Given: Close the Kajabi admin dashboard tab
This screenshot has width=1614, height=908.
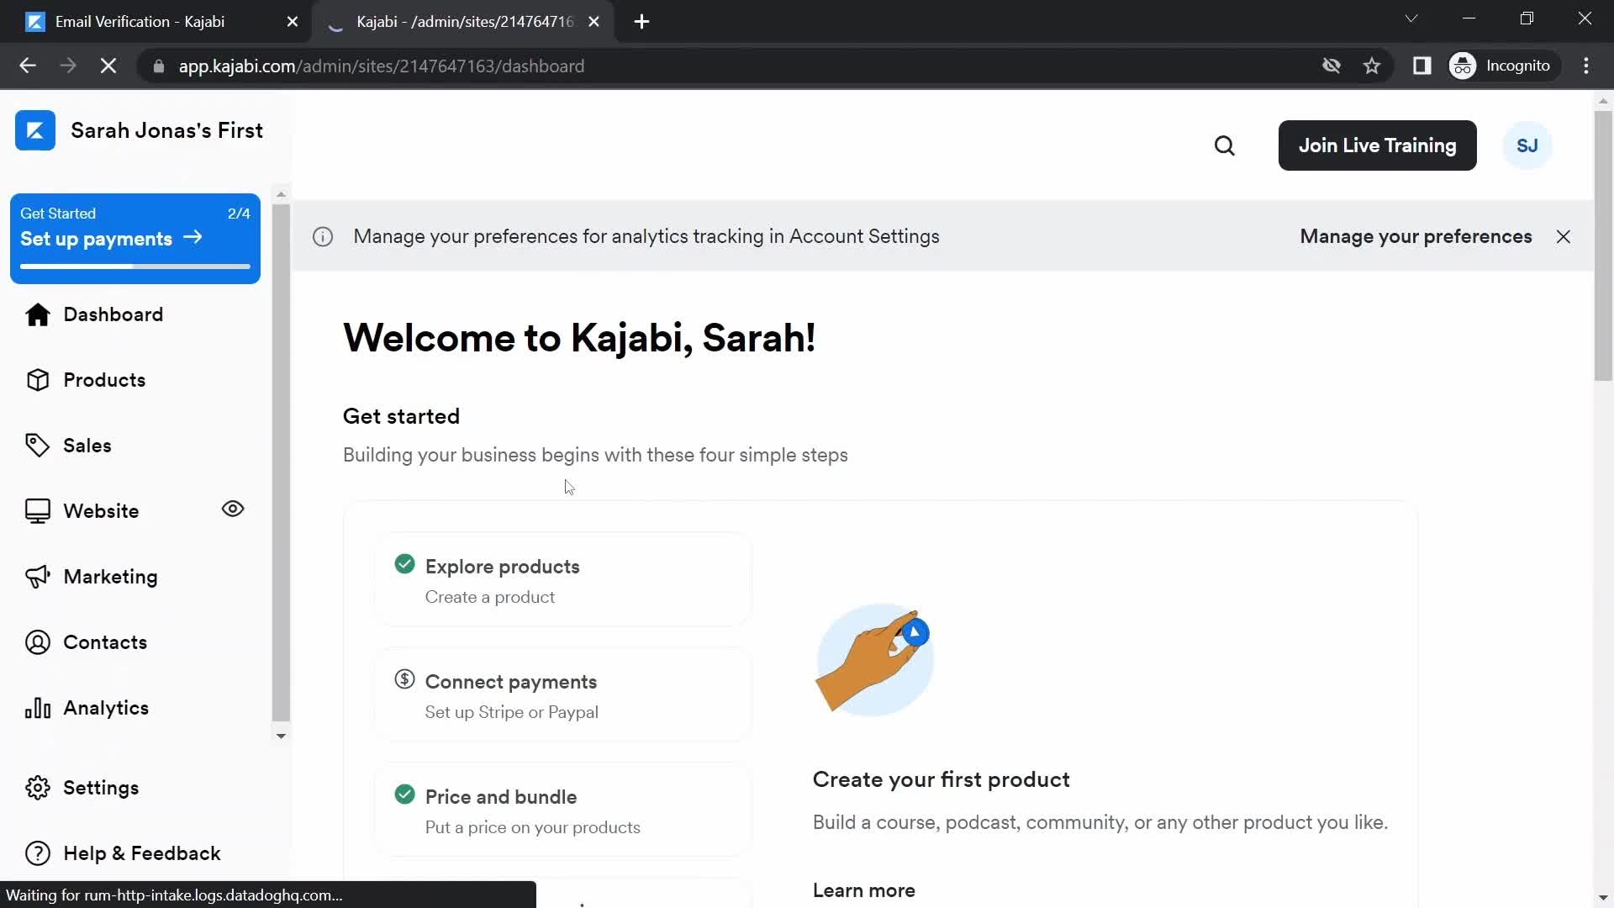Looking at the screenshot, I should pos(594,22).
